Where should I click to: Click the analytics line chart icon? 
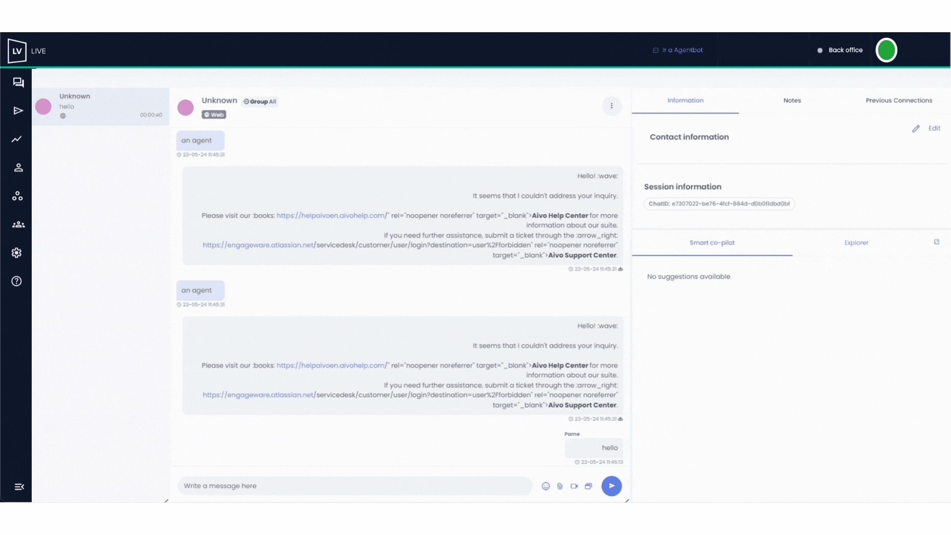pos(17,139)
